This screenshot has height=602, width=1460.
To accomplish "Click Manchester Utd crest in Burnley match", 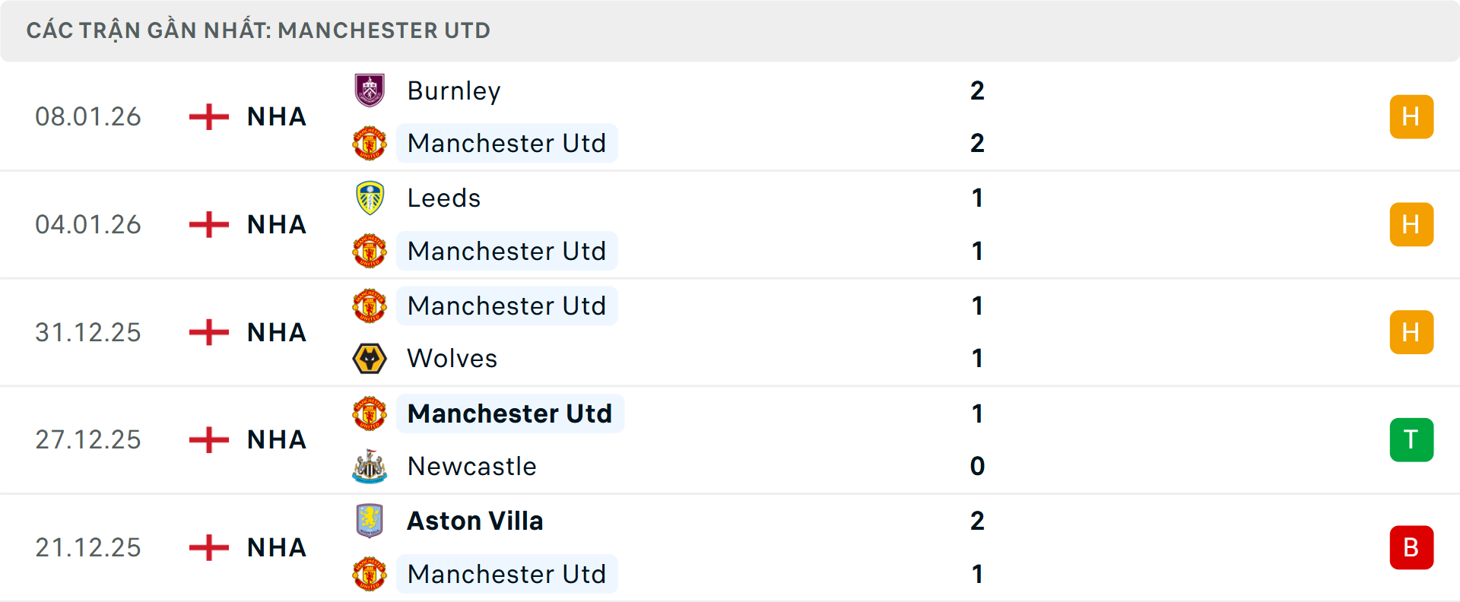I will coord(370,143).
